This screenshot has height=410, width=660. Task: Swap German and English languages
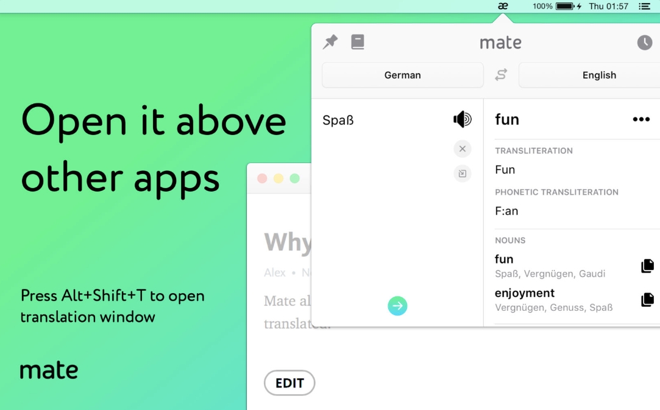(501, 75)
